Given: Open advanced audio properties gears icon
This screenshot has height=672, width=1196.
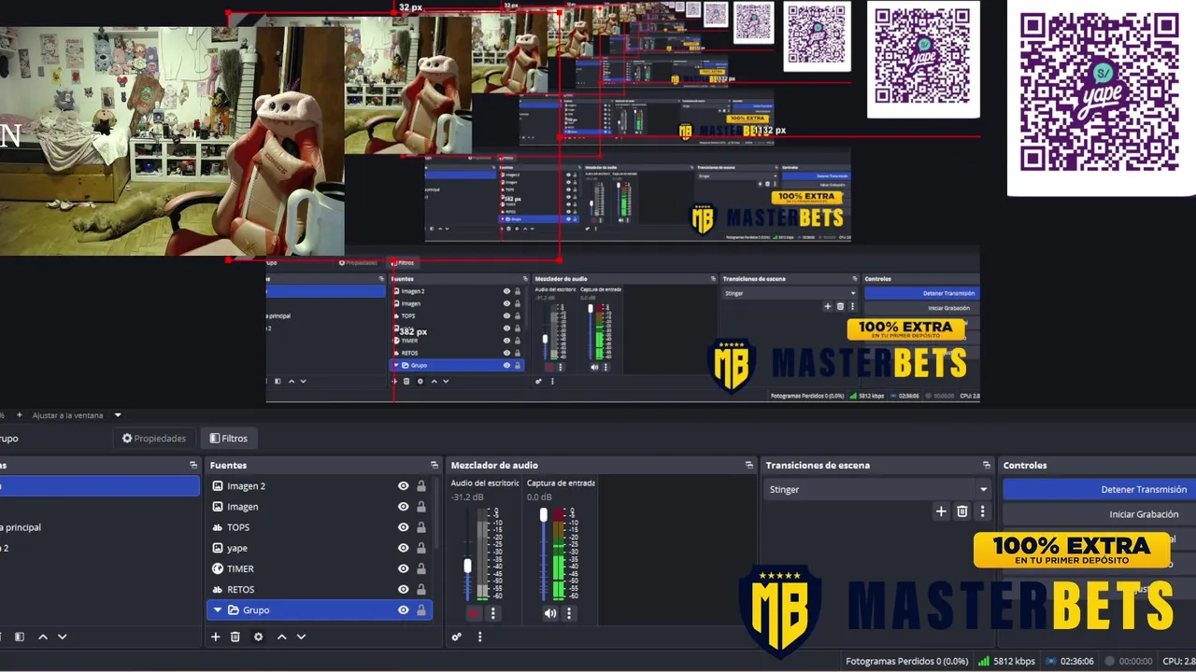Looking at the screenshot, I should click(x=457, y=637).
